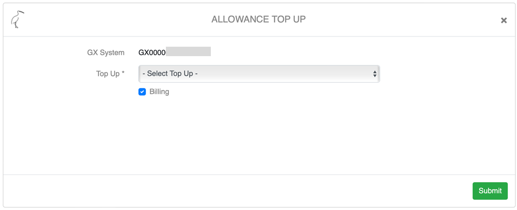Click the '- Select Top Up -' placeholder text

click(x=170, y=74)
